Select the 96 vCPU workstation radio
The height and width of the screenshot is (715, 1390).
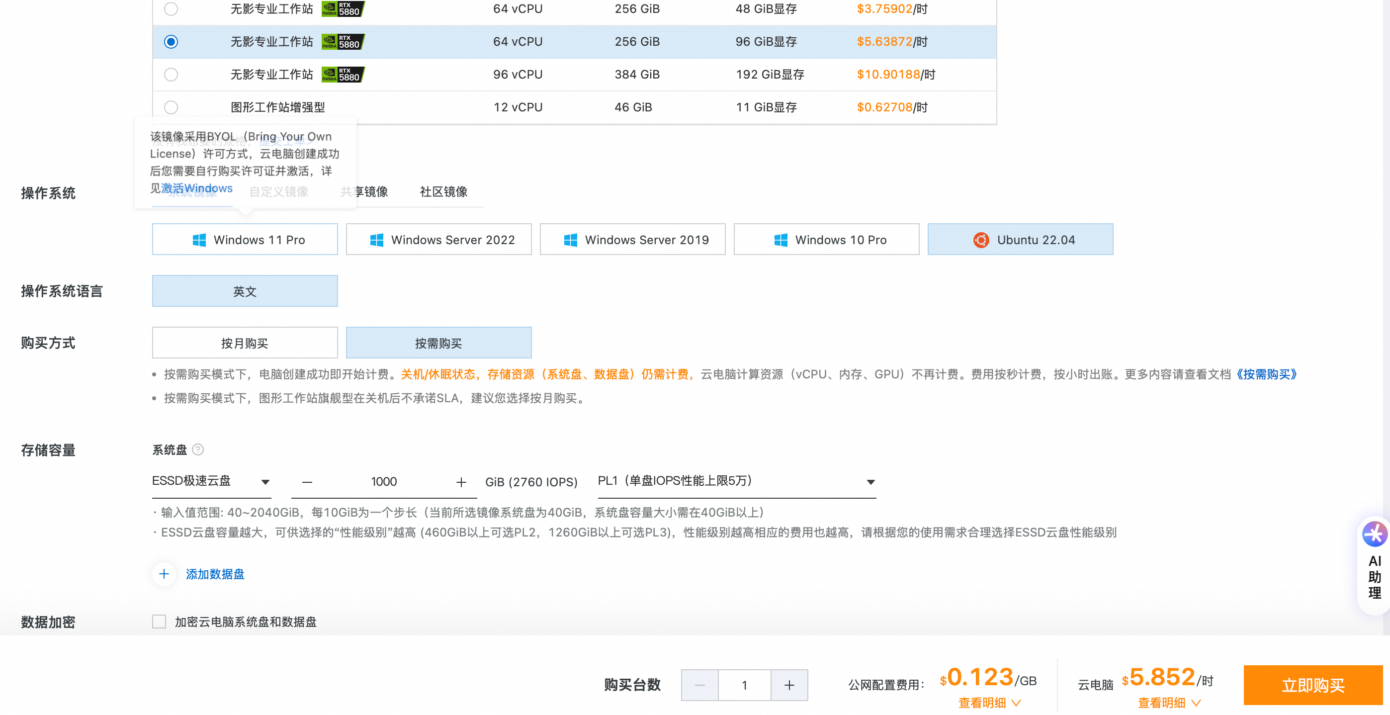coord(171,75)
